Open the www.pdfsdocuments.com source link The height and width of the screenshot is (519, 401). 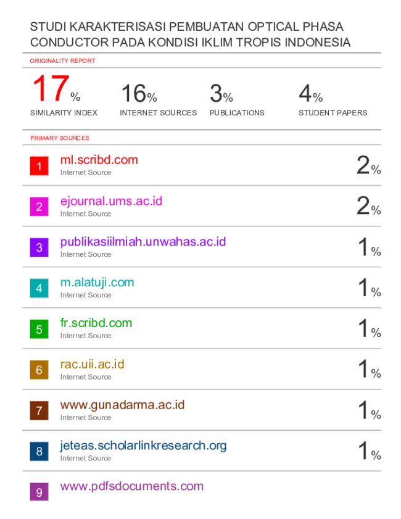(x=131, y=486)
